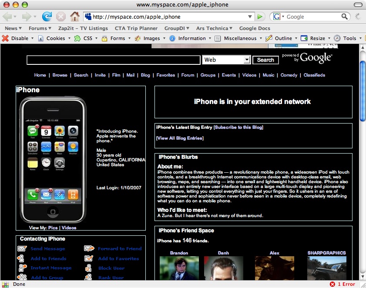The height and width of the screenshot is (288, 366).
Task: Go to the browser Home icon
Action: (x=75, y=17)
